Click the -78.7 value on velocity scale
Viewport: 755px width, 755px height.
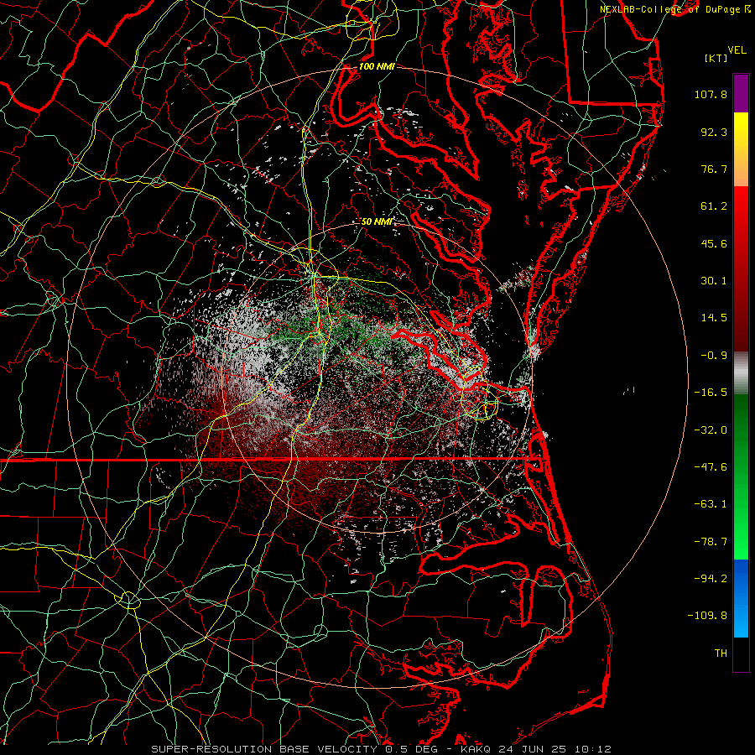click(x=711, y=542)
